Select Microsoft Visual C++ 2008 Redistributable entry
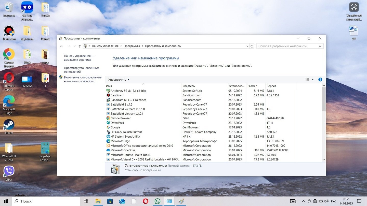This screenshot has width=367, height=206. [201, 159]
